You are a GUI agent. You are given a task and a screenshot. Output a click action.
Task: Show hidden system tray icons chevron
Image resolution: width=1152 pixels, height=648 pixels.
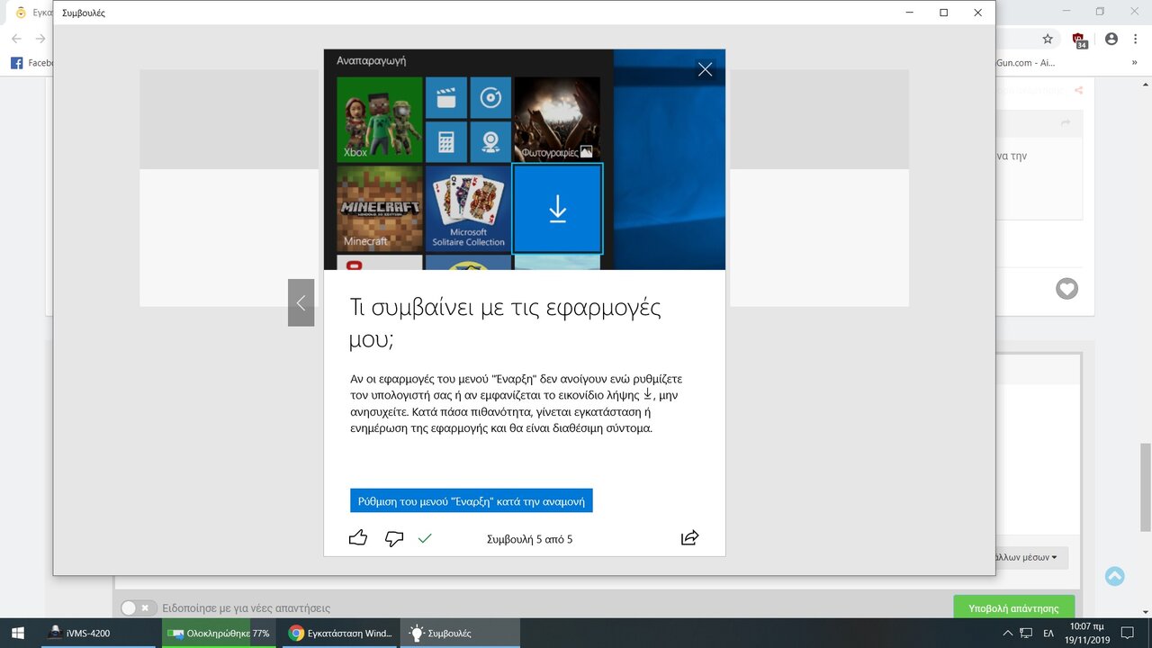coord(1007,634)
